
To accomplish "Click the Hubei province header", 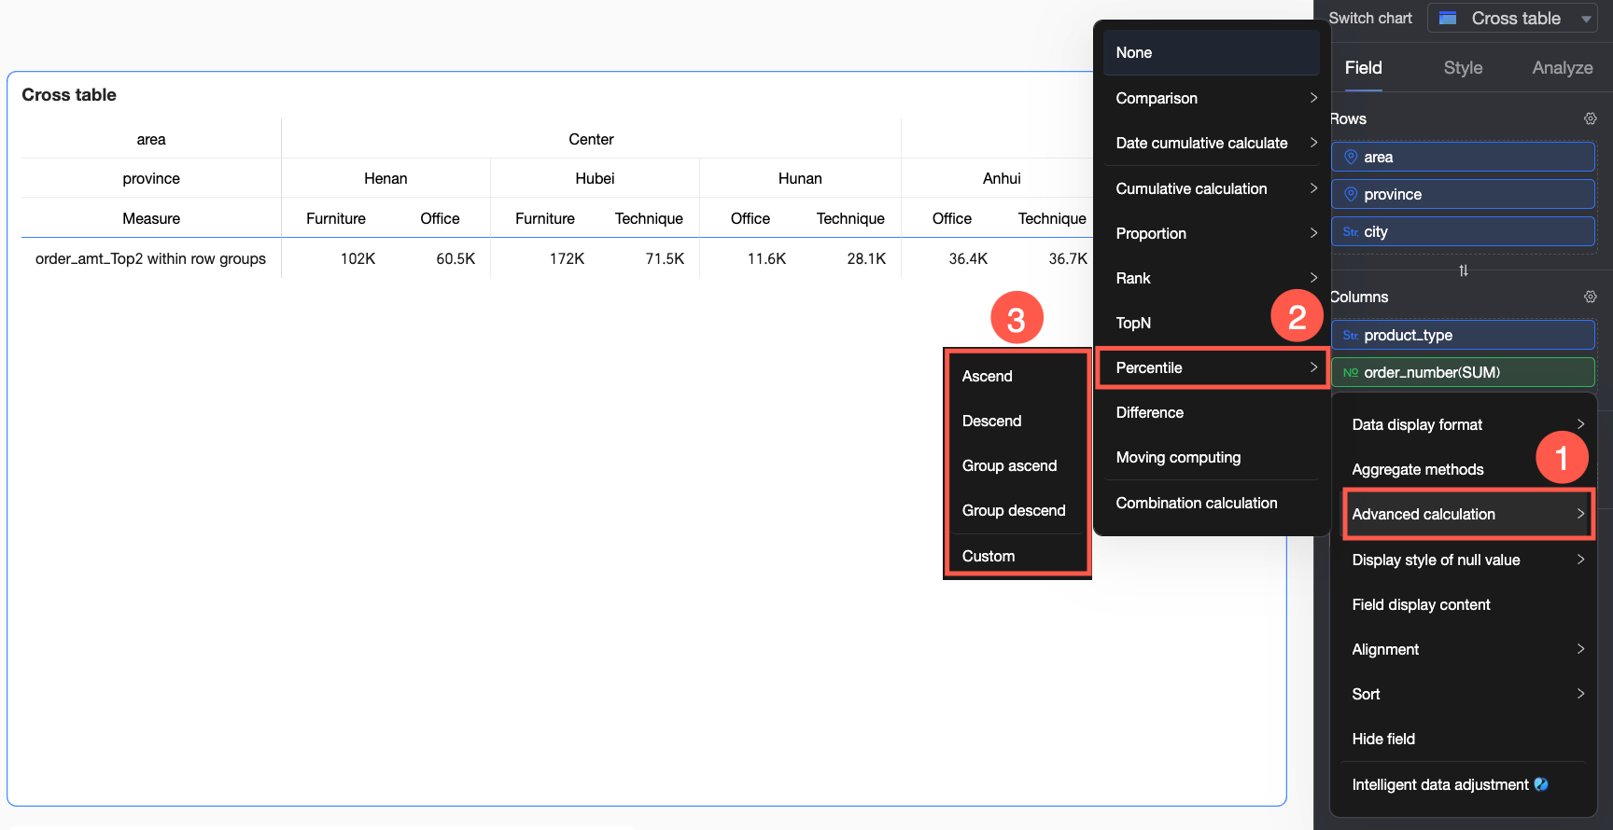I will (595, 178).
